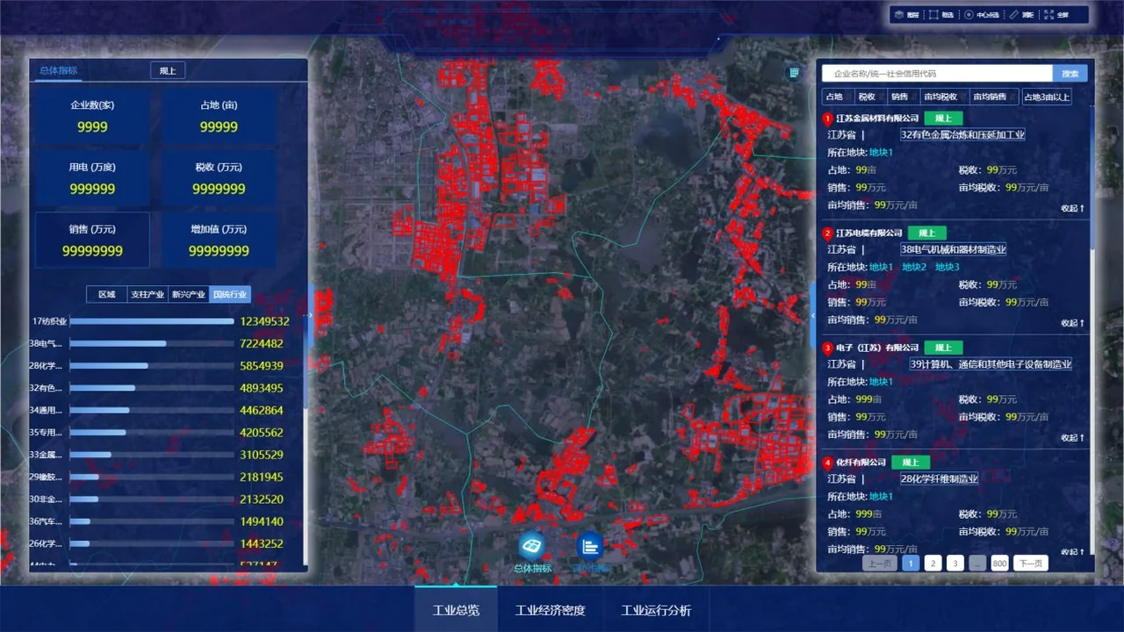The height and width of the screenshot is (632, 1124).
Task: Open the 工业运行分析 bottom tab
Action: pos(656,610)
